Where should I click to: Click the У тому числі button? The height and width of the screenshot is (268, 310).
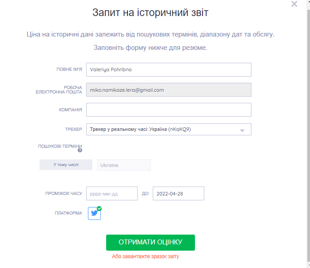pos(66,165)
